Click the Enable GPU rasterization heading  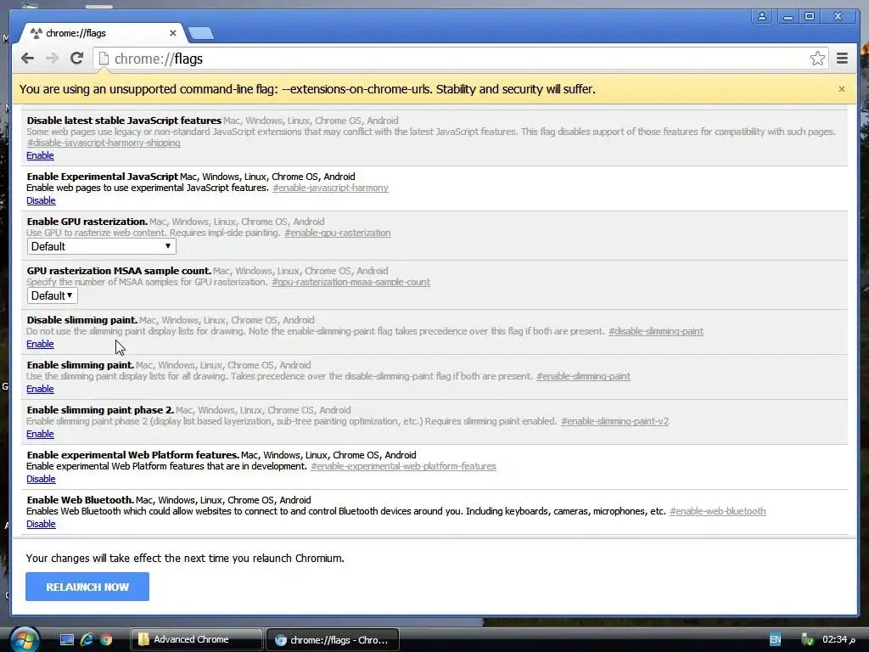coord(87,222)
